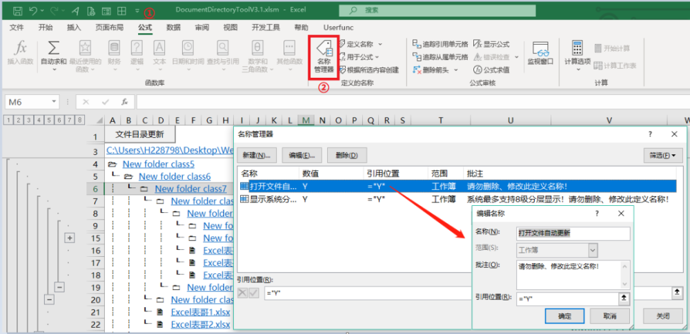Expand the Name Box dropdown arrow
Screen dimensions: 690x334
click(x=54, y=102)
